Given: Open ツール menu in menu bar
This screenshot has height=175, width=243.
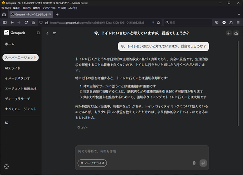Looking at the screenshot, I should (x=62, y=8).
